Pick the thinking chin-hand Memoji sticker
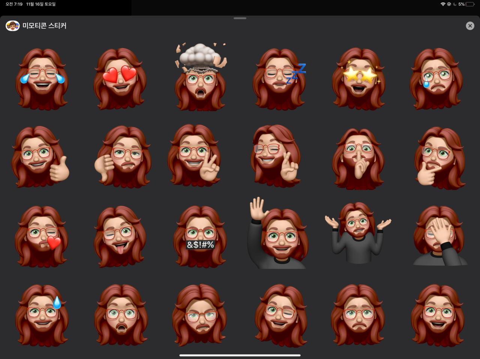This screenshot has height=359, width=480. tap(439, 158)
